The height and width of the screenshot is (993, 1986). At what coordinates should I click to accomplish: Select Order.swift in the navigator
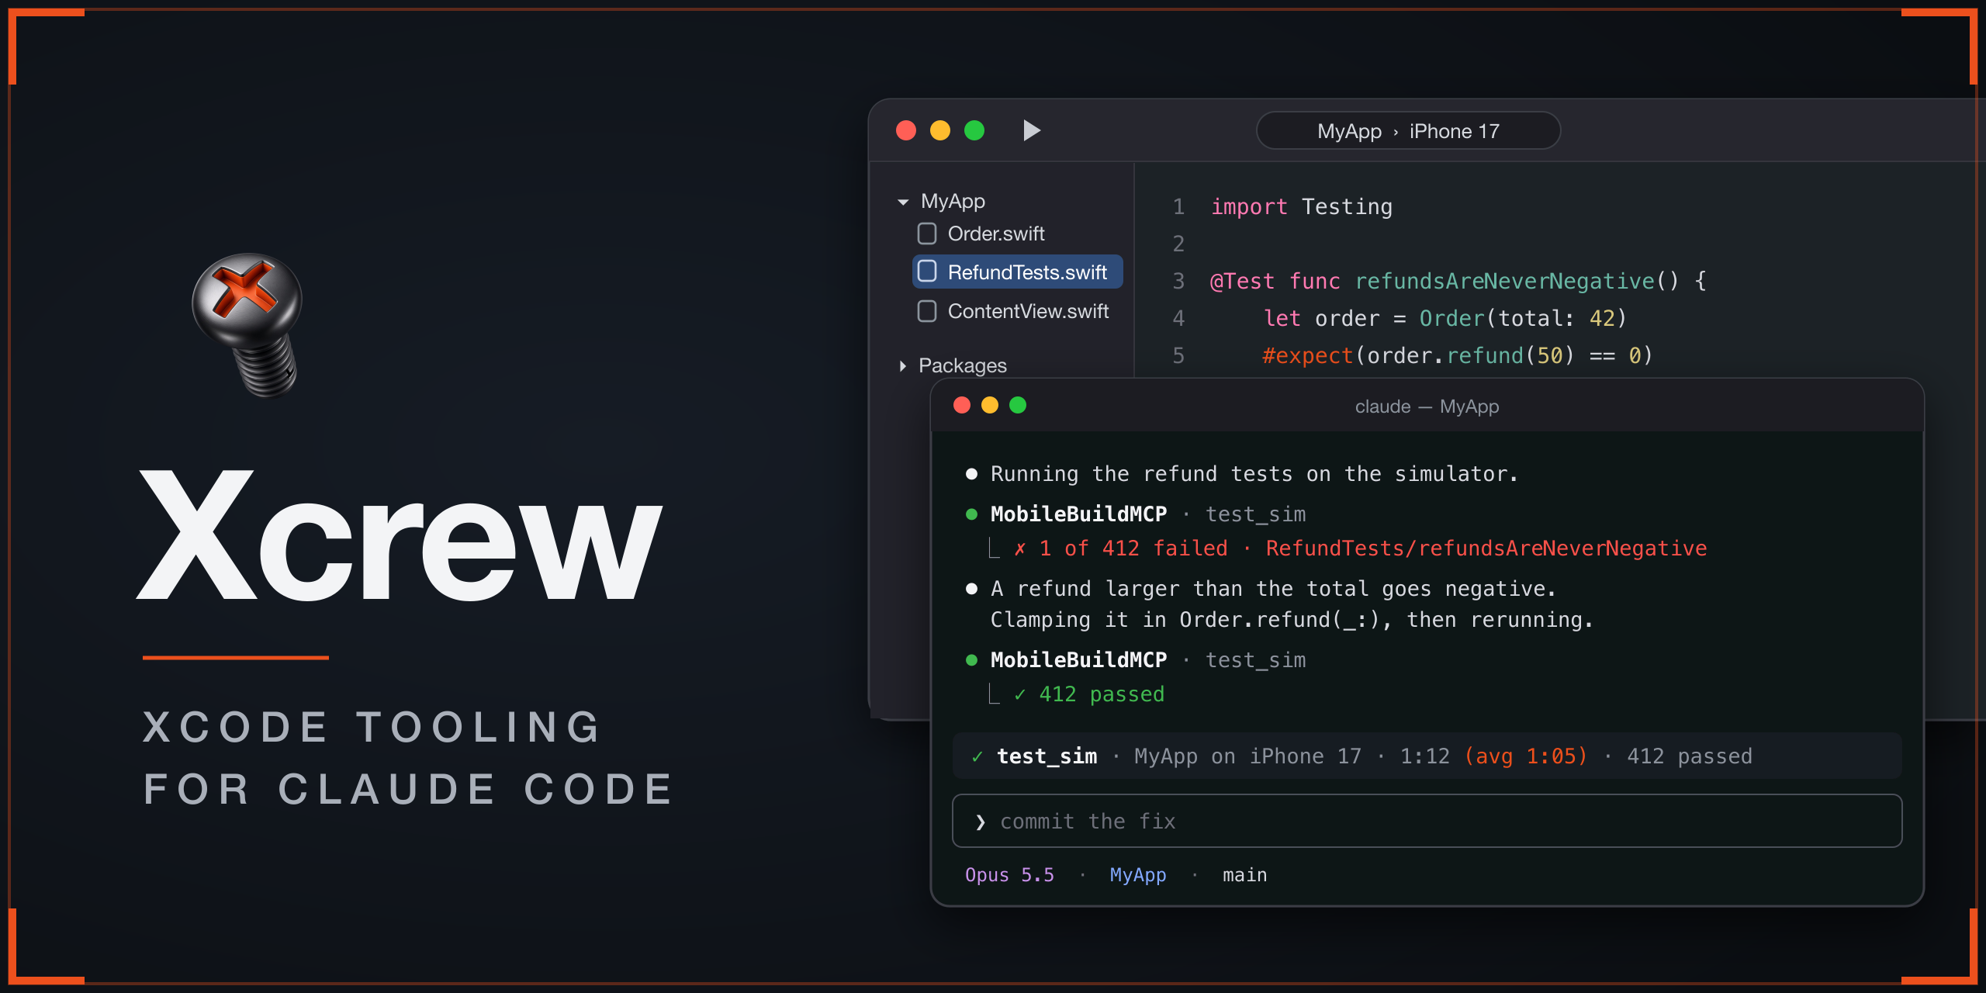click(995, 234)
